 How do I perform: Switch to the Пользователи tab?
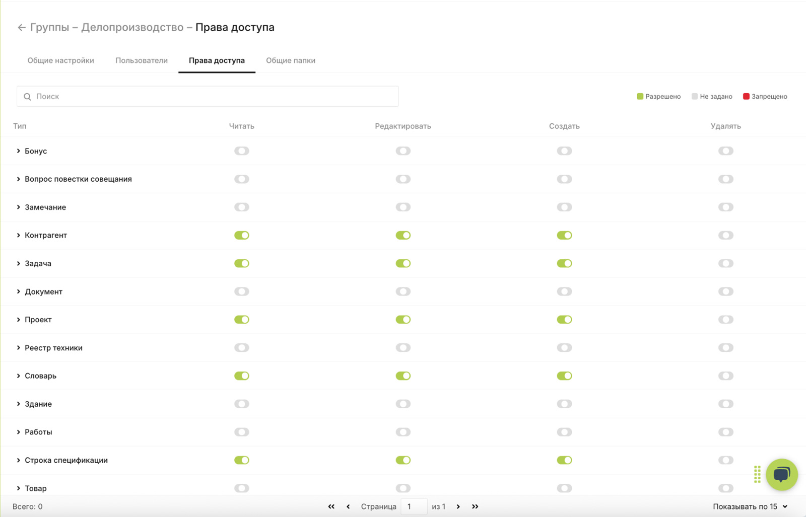click(x=142, y=60)
